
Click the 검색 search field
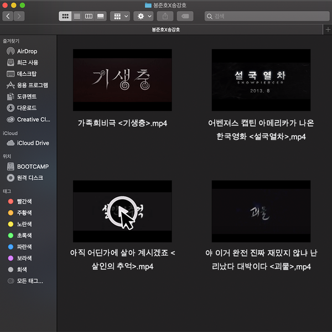point(267,16)
